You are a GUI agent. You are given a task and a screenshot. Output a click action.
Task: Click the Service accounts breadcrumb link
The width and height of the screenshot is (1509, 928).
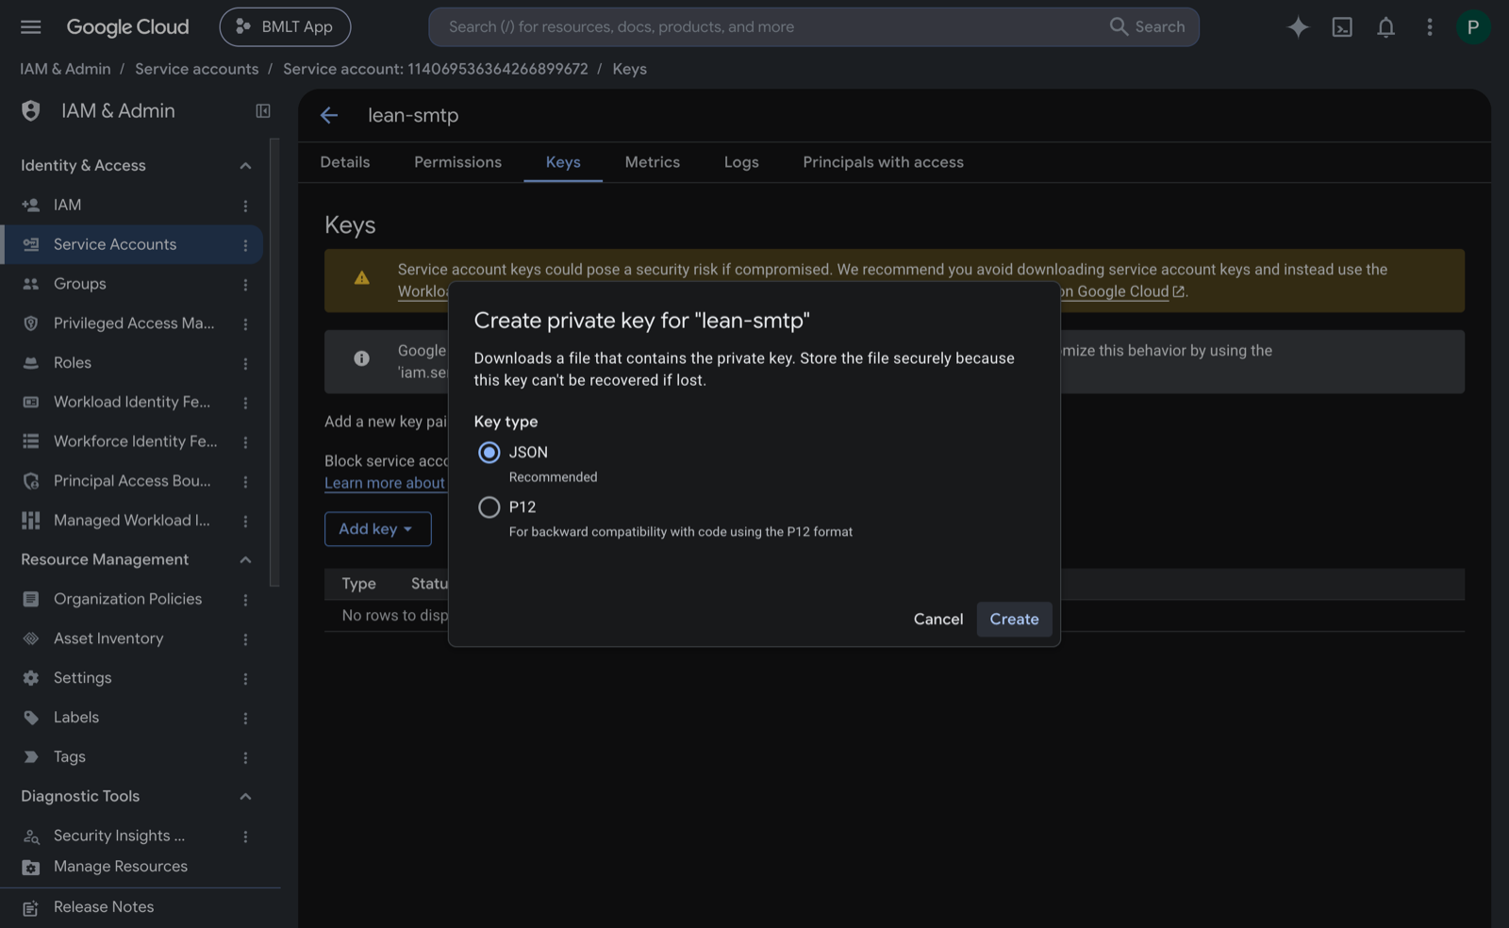(x=196, y=69)
